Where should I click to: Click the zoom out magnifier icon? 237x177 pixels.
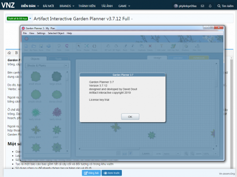pos(192,153)
